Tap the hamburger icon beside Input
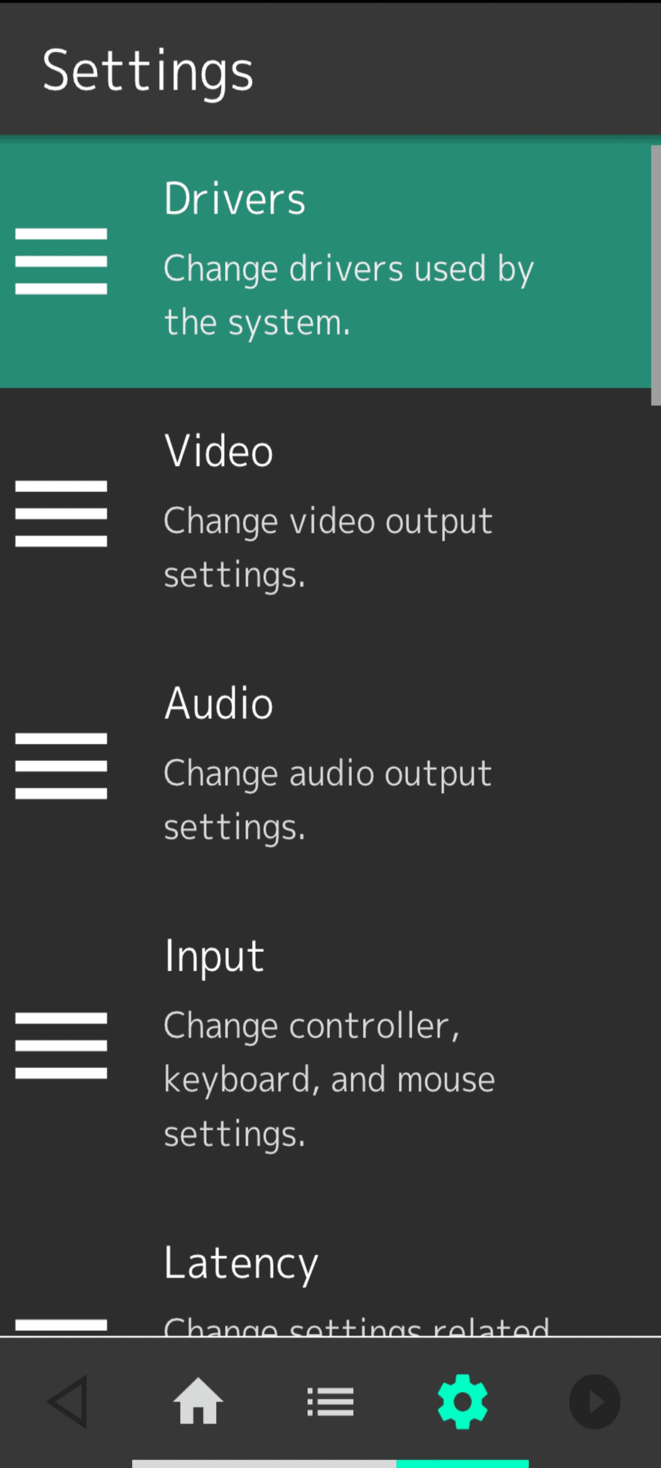This screenshot has width=661, height=1468. pyautogui.click(x=61, y=1045)
